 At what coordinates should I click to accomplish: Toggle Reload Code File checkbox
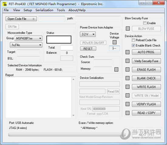coord(133,40)
